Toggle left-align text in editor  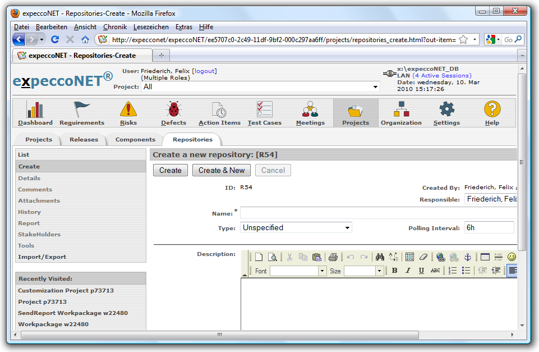click(512, 271)
